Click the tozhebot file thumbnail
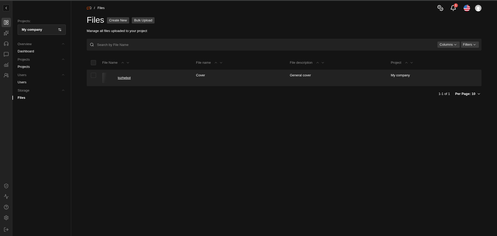 tap(107, 78)
